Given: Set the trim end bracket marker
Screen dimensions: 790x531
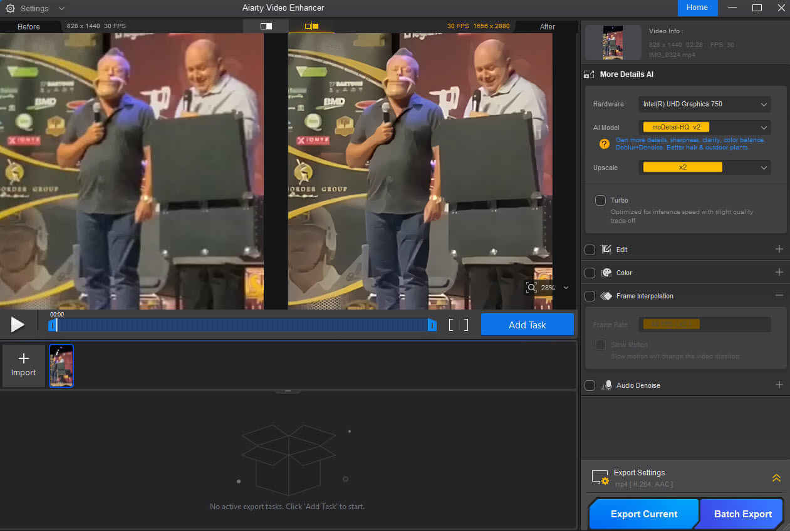Looking at the screenshot, I should 465,325.
